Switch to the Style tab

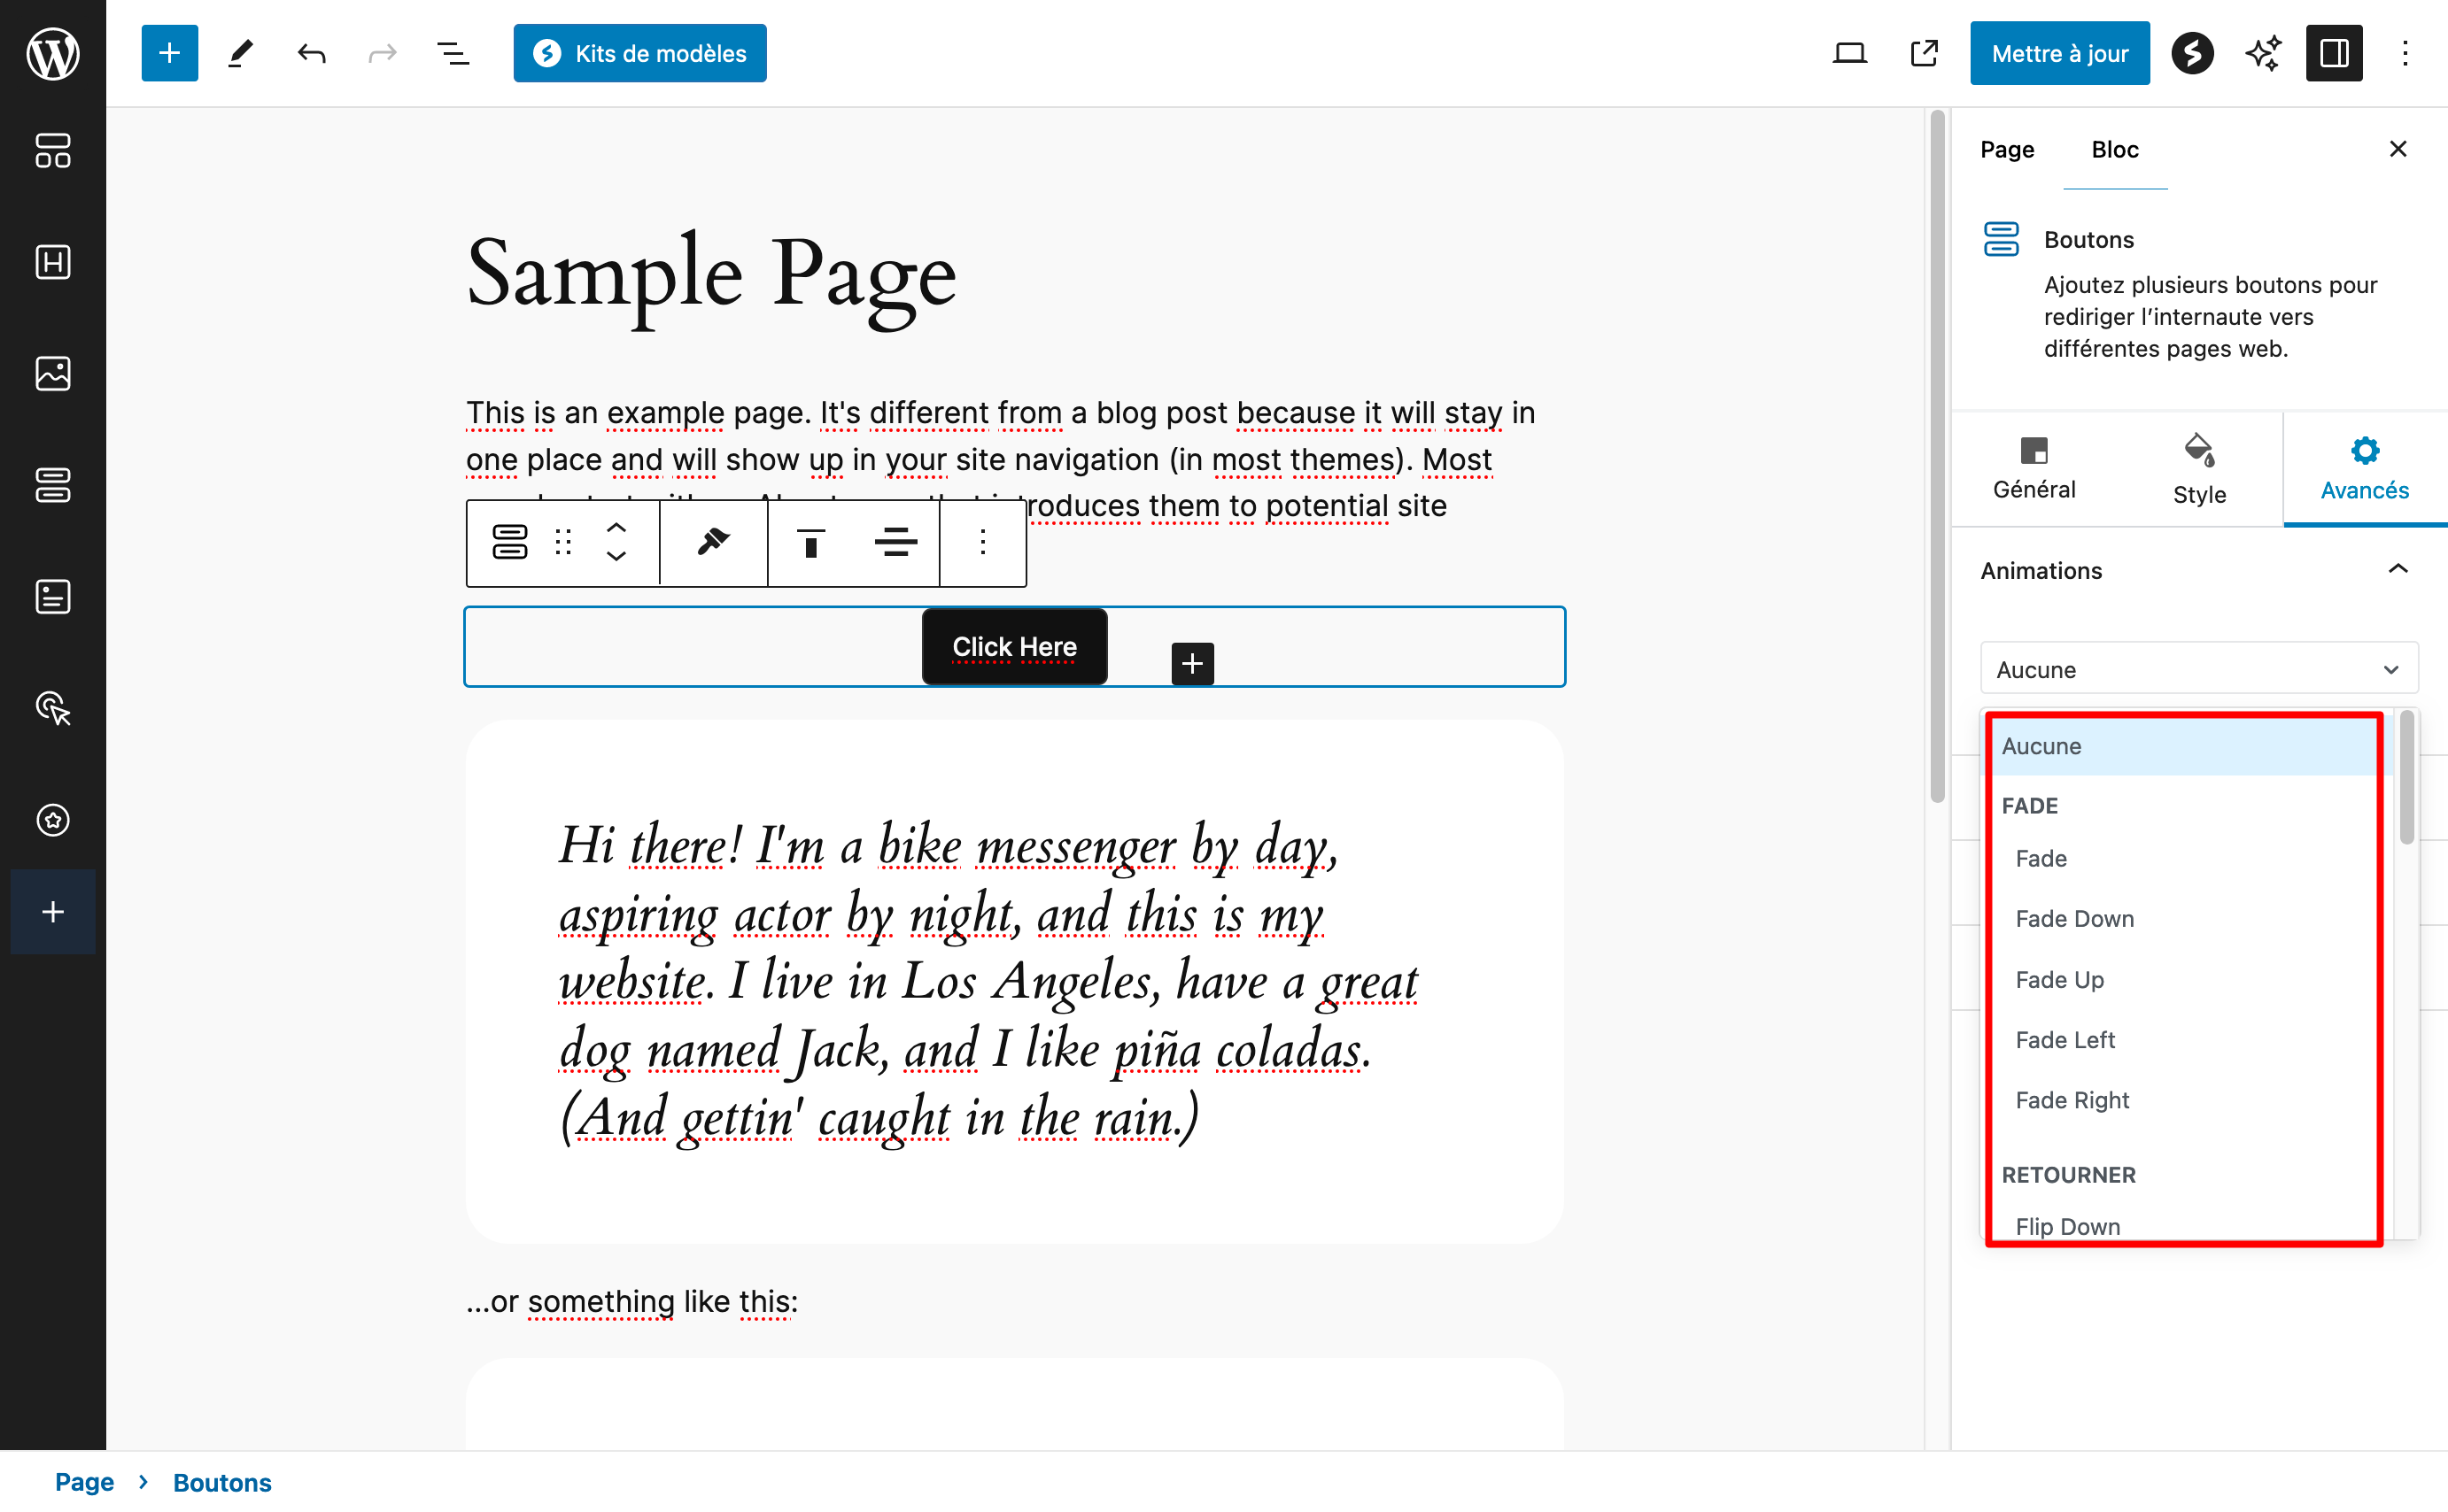click(2199, 468)
